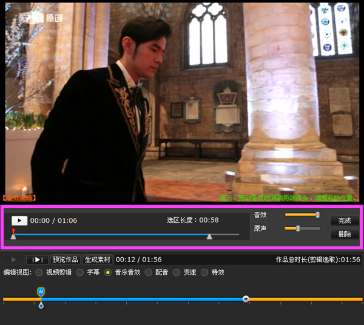Choose the 配音 editing view
Viewport: 364px width, 325px height.
pos(148,273)
